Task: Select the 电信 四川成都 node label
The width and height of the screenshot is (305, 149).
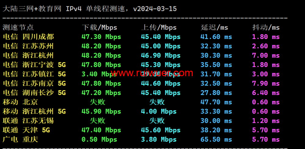Action: 28,37
